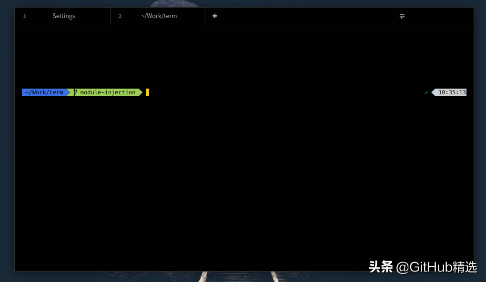The width and height of the screenshot is (486, 282).
Task: Click the 头条 @GitHub精选 watermark text
Action: (x=423, y=267)
